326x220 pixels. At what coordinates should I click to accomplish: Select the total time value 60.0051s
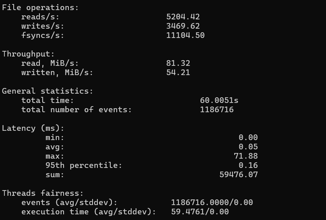[219, 100]
